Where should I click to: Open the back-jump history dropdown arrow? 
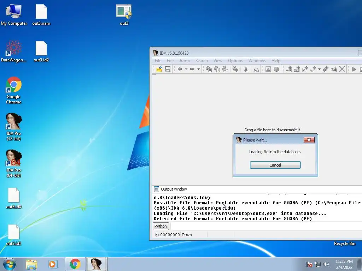186,69
